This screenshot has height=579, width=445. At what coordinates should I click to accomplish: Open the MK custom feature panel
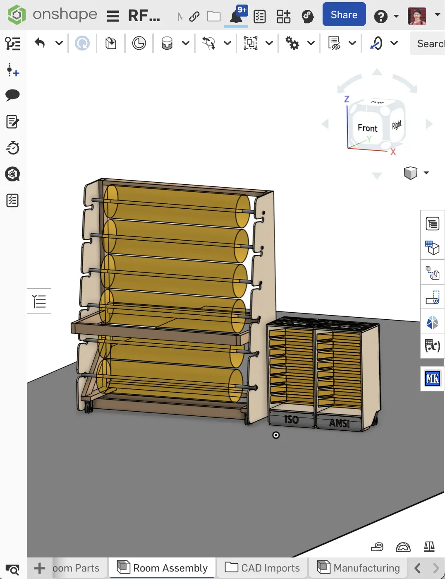(x=433, y=379)
